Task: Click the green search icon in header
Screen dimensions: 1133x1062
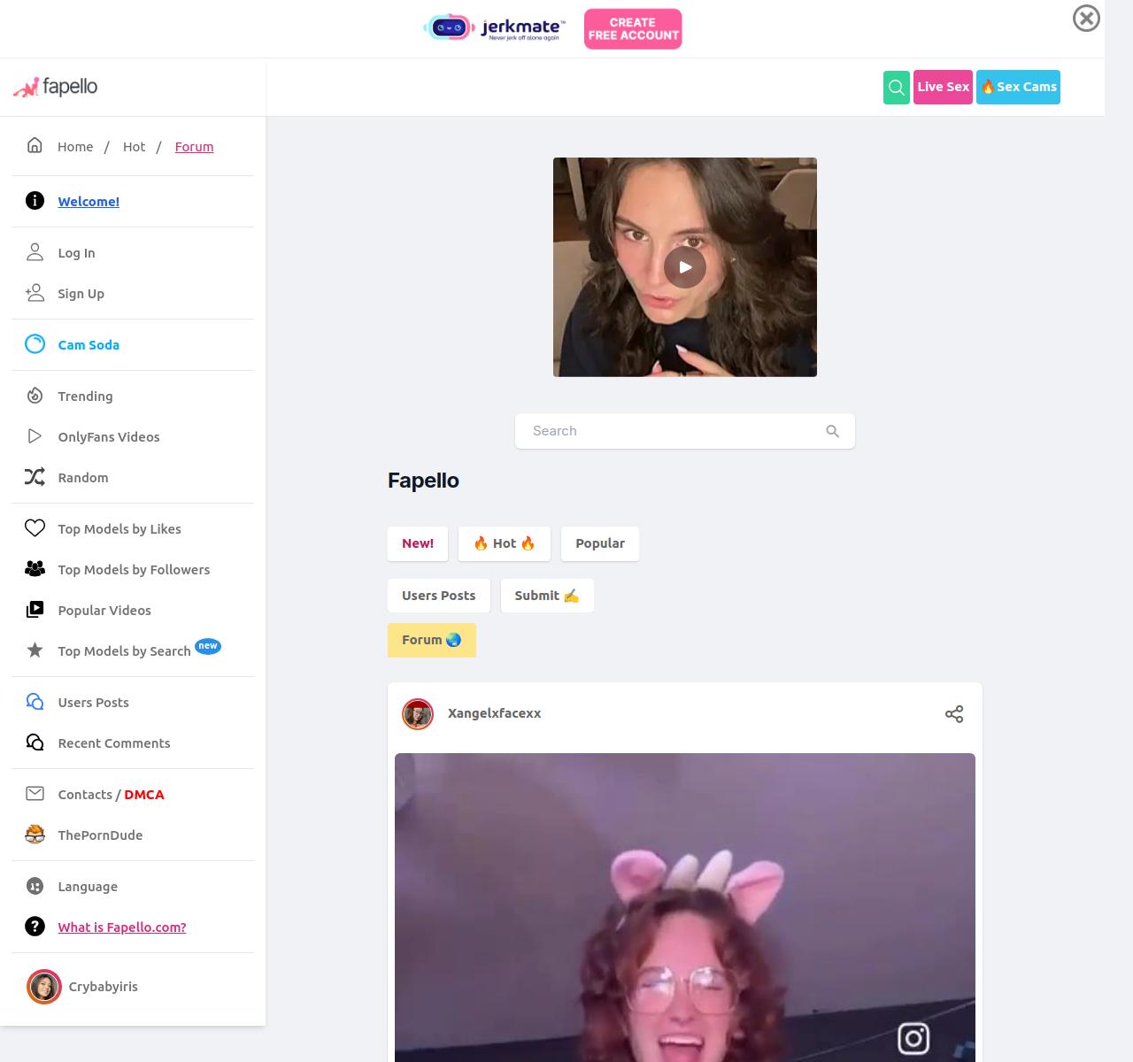Action: 896,87
